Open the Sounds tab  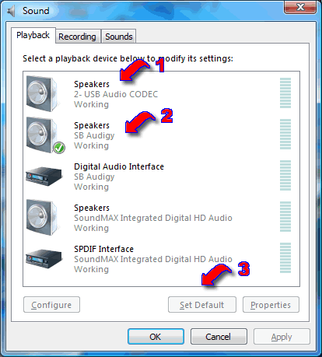coord(119,37)
